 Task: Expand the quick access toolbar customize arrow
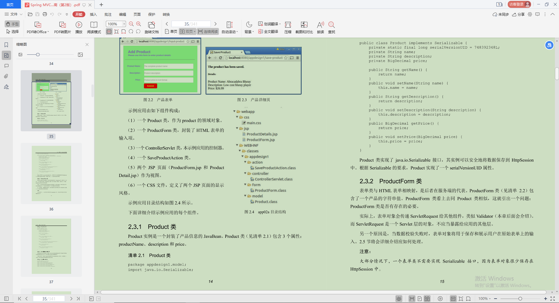click(x=67, y=14)
